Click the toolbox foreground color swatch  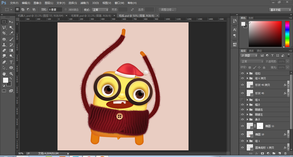pyautogui.click(x=6, y=80)
